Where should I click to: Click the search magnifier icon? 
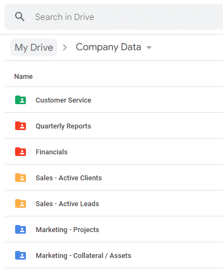tap(19, 17)
